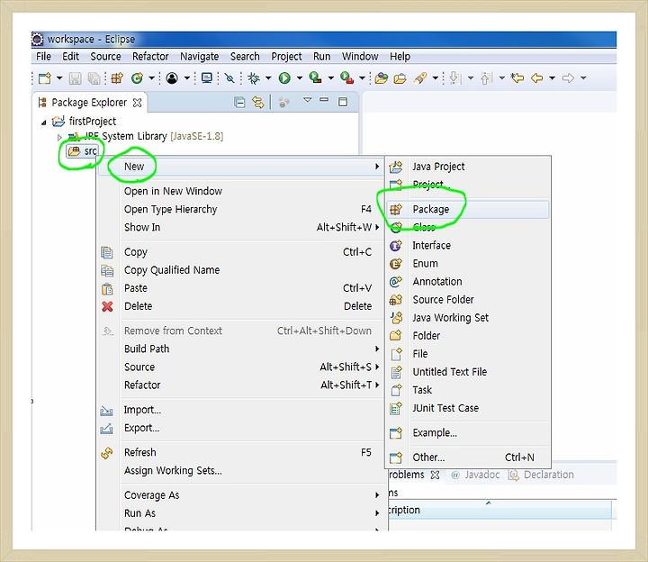Choose Enum in New submenu
Image resolution: width=648 pixels, height=562 pixels.
[x=468, y=264]
